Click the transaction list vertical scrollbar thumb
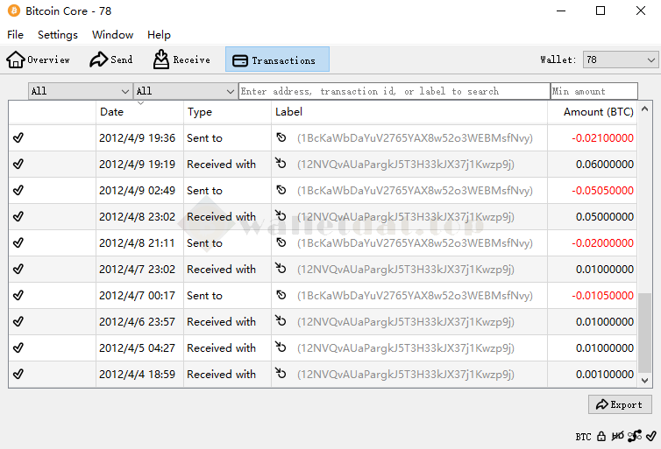661x449 pixels. tap(645, 333)
